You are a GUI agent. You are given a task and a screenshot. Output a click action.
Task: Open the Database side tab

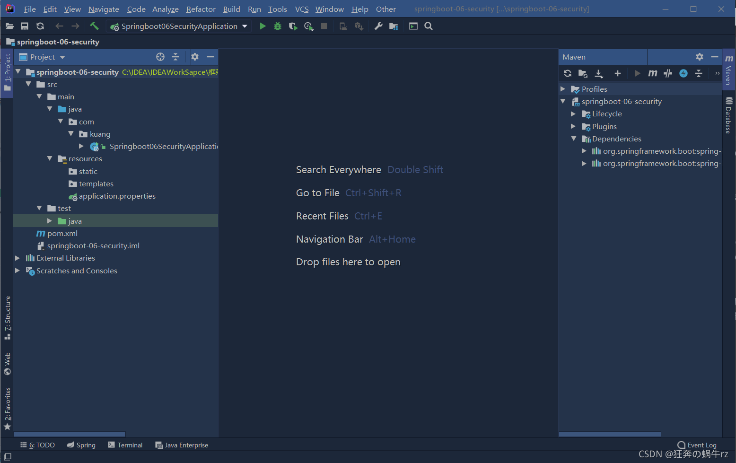729,115
